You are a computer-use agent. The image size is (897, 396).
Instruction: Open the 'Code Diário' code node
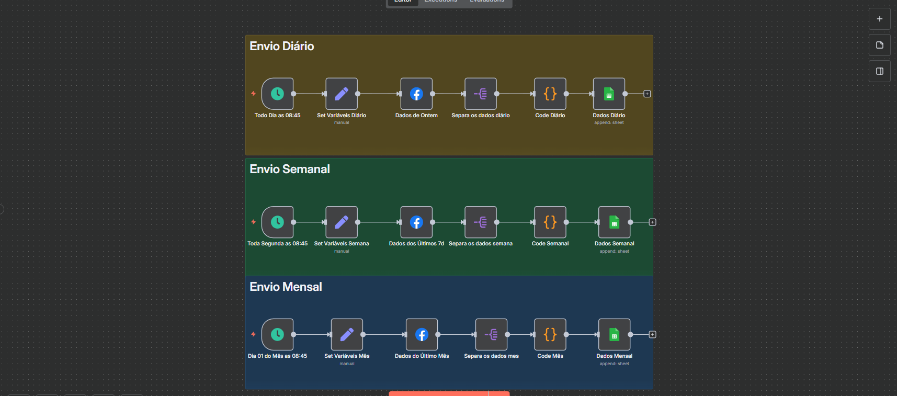coord(550,94)
